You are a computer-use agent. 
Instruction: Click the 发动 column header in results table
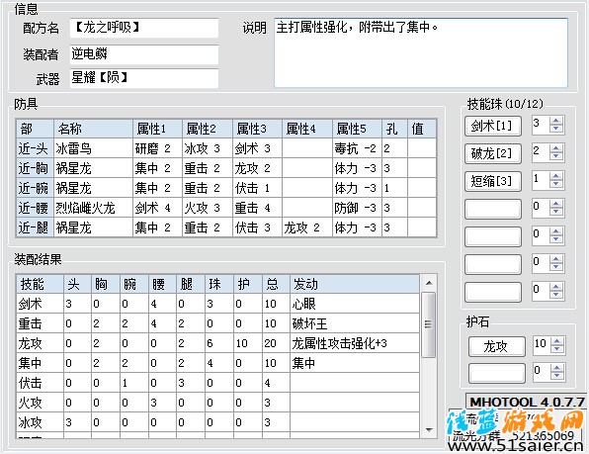click(355, 284)
